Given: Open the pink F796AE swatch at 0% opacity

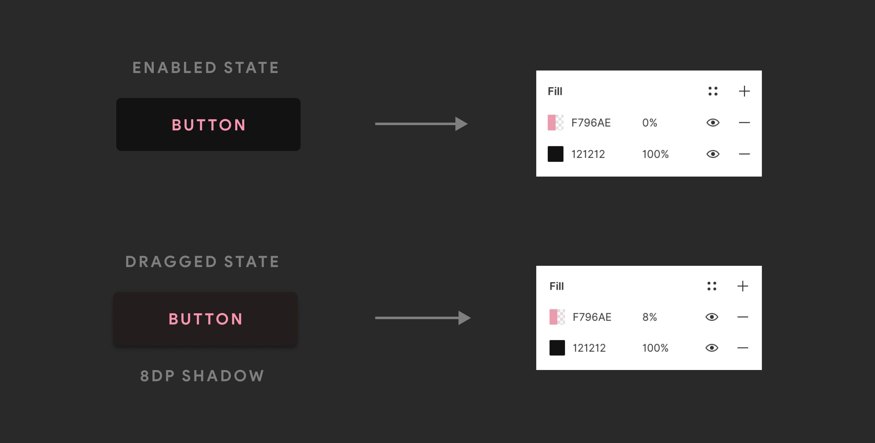Looking at the screenshot, I should pyautogui.click(x=555, y=123).
